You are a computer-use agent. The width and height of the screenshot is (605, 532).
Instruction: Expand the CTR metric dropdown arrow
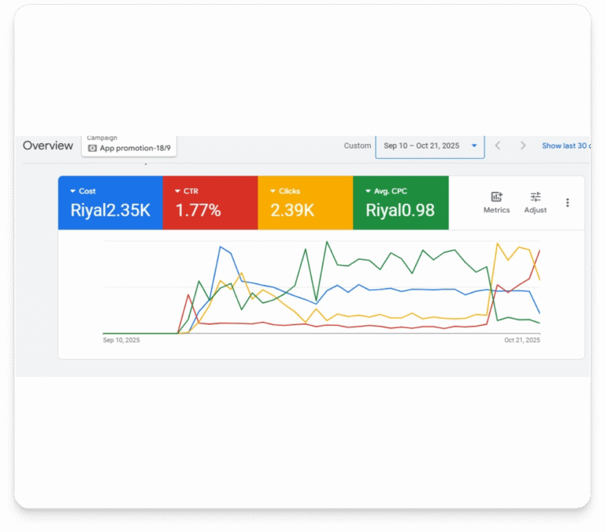click(x=178, y=191)
